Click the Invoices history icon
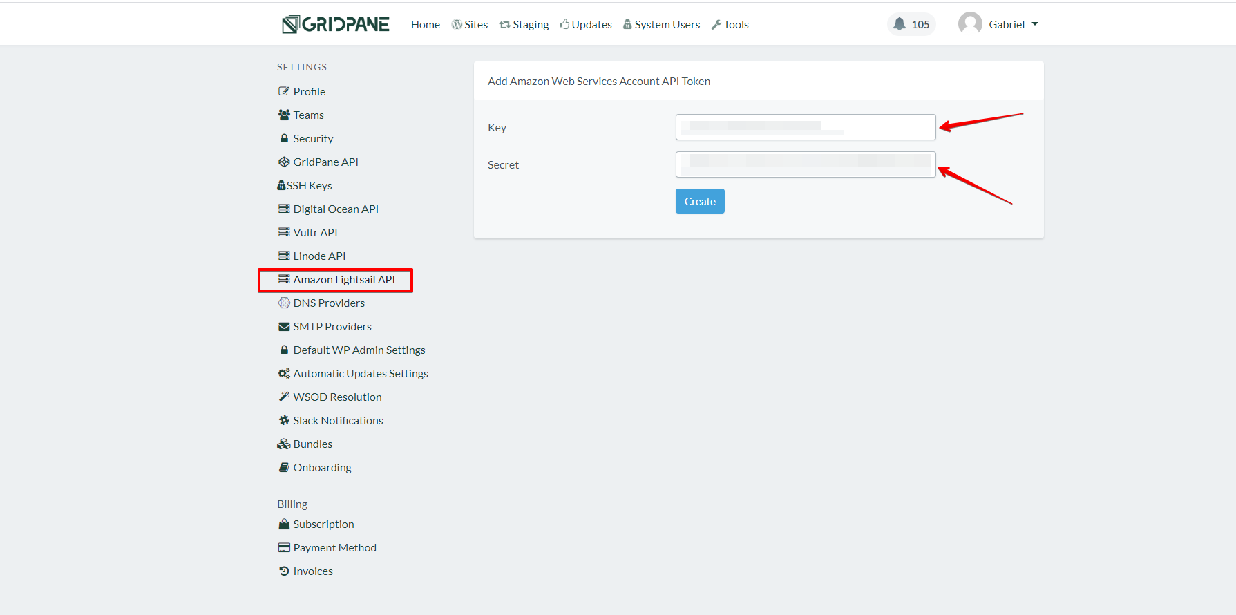Screen dimensions: 1236x615 (x=284, y=571)
